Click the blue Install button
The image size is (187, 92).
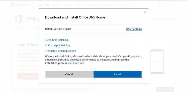[x=117, y=74]
